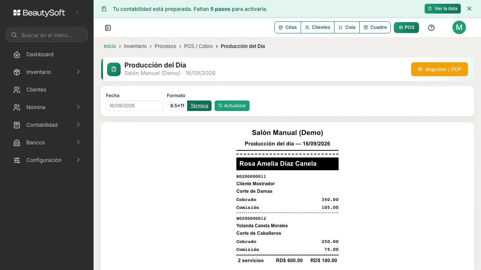Image resolution: width=481 pixels, height=270 pixels.
Task: Expand the Contabilidad submenu chevron
Action: 78,125
